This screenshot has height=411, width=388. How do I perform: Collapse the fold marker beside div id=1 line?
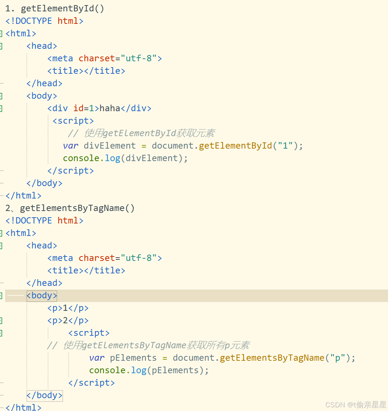(1, 109)
